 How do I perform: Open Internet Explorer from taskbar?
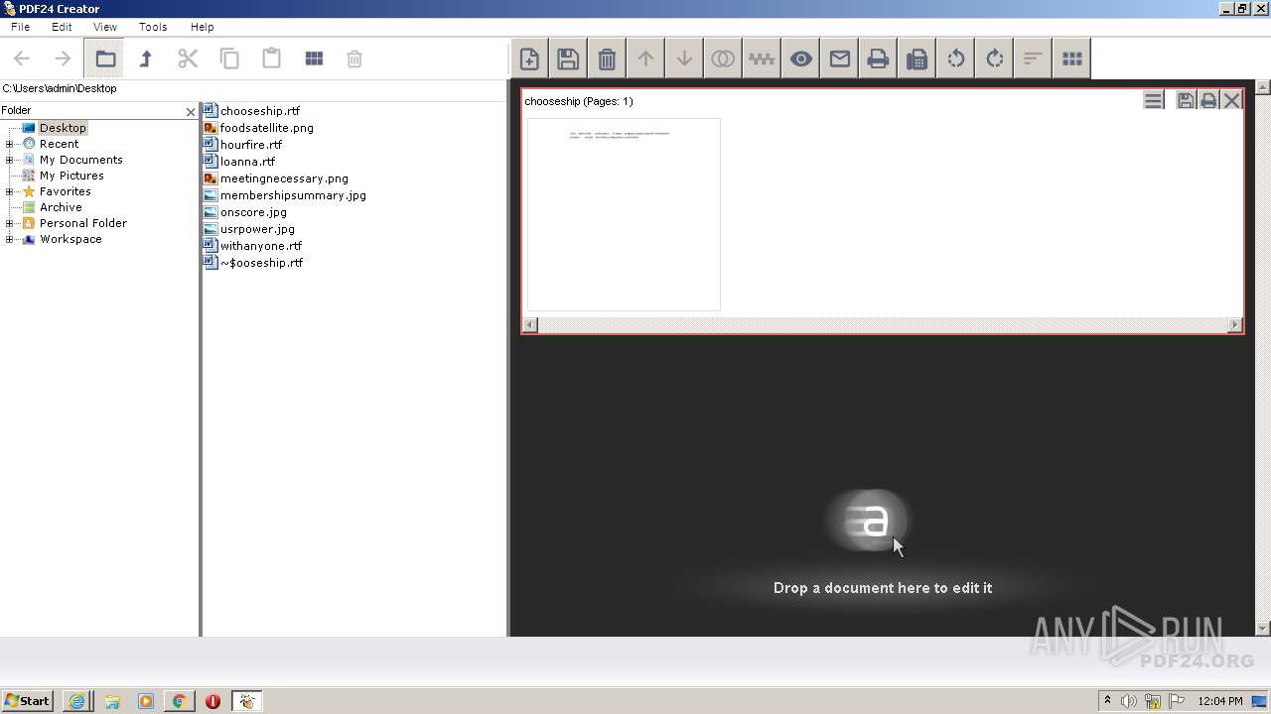coord(76,701)
